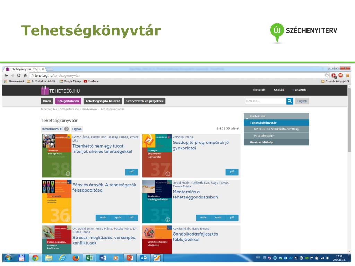The image size is (355, 266).
Task: Open Firefox from the taskbar
Action: 76,258
